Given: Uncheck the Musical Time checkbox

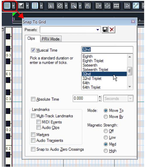Looking at the screenshot, I should click(33, 50).
